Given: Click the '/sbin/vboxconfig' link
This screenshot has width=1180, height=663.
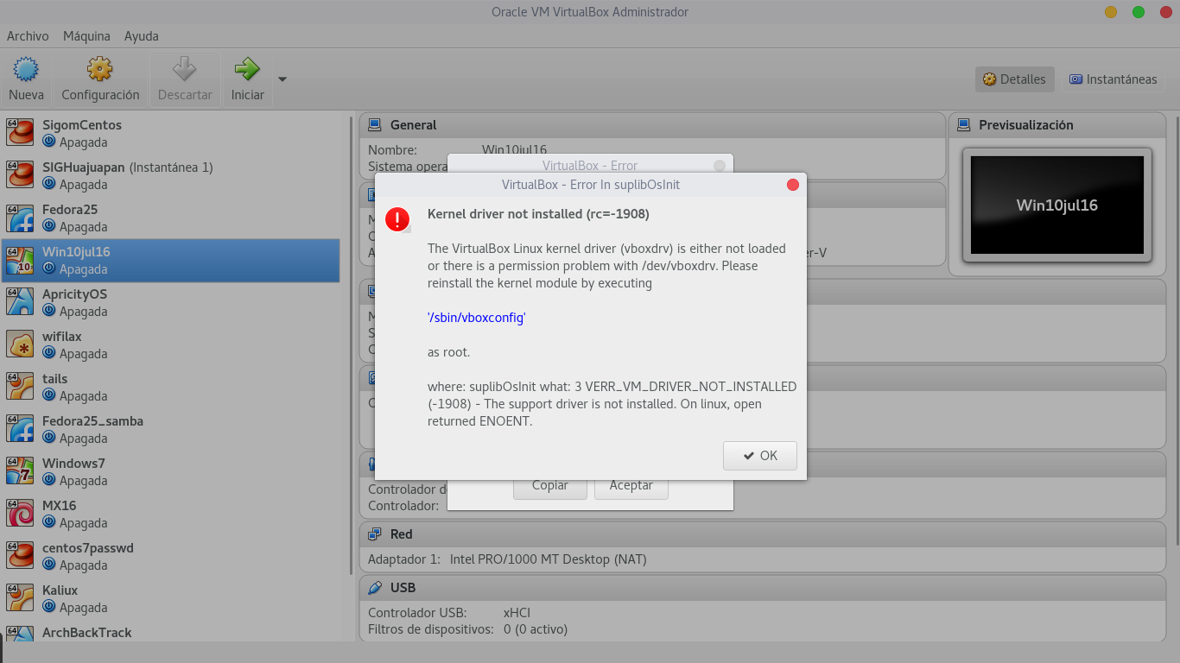Looking at the screenshot, I should tap(477, 318).
